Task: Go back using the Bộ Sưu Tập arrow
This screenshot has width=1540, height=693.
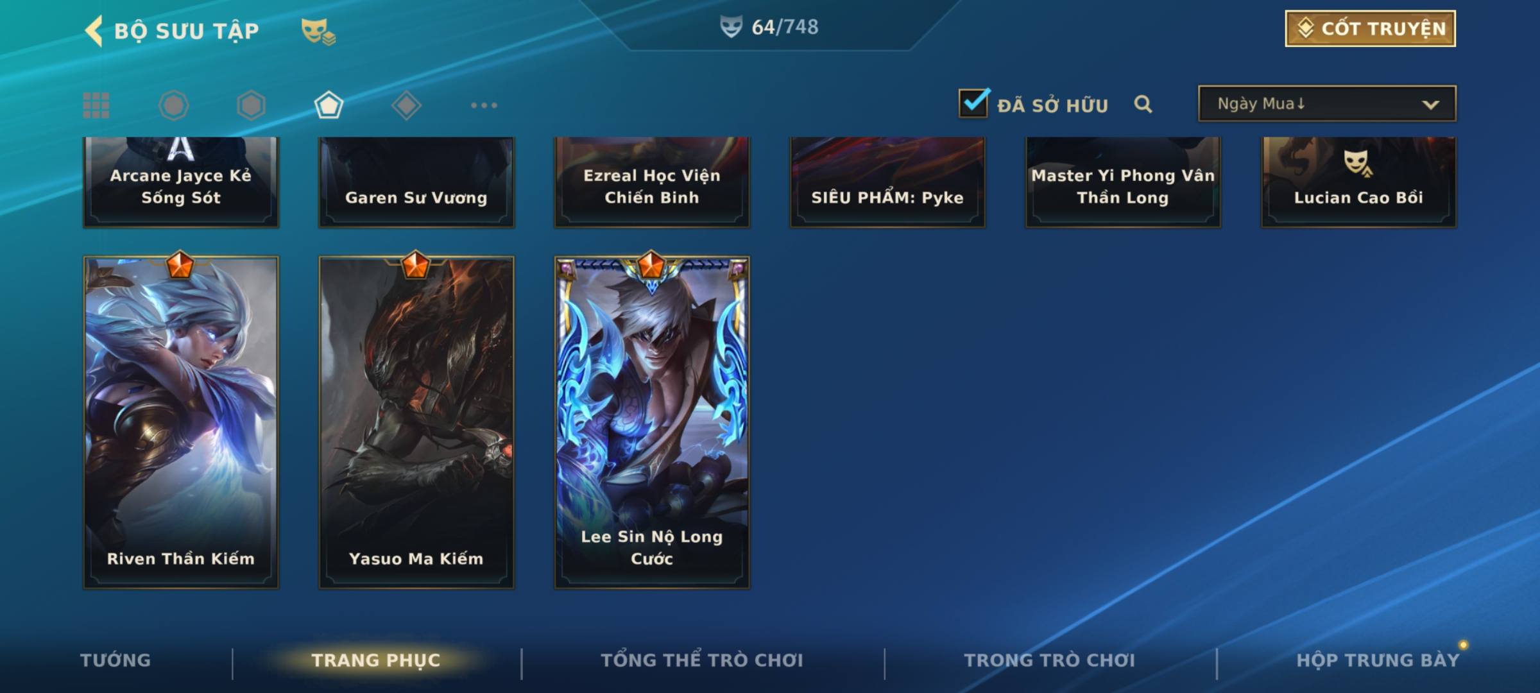Action: pyautogui.click(x=94, y=31)
